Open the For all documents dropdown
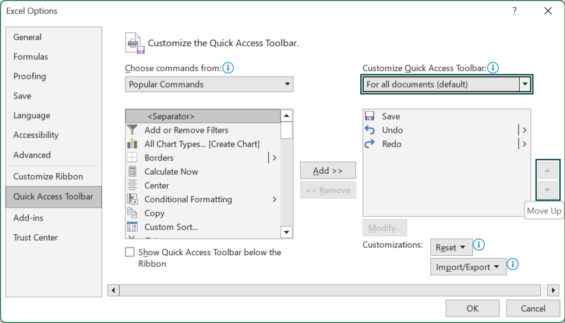Image resolution: width=565 pixels, height=323 pixels. click(x=447, y=84)
